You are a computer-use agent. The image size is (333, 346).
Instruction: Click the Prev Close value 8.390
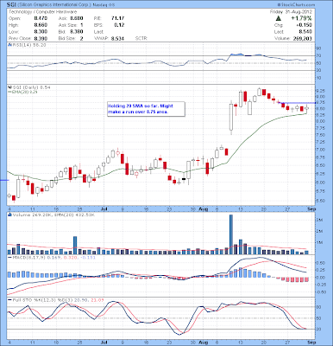pos(41,38)
